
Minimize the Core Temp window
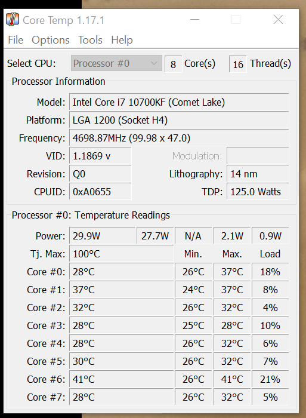pos(194,20)
